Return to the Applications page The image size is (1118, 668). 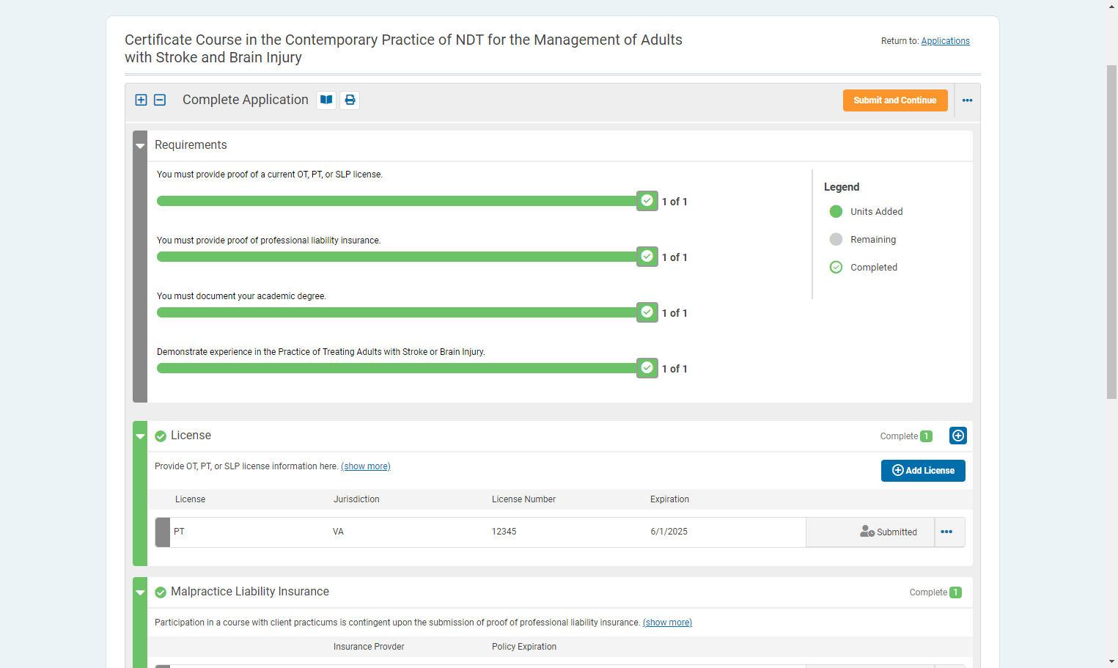click(945, 41)
